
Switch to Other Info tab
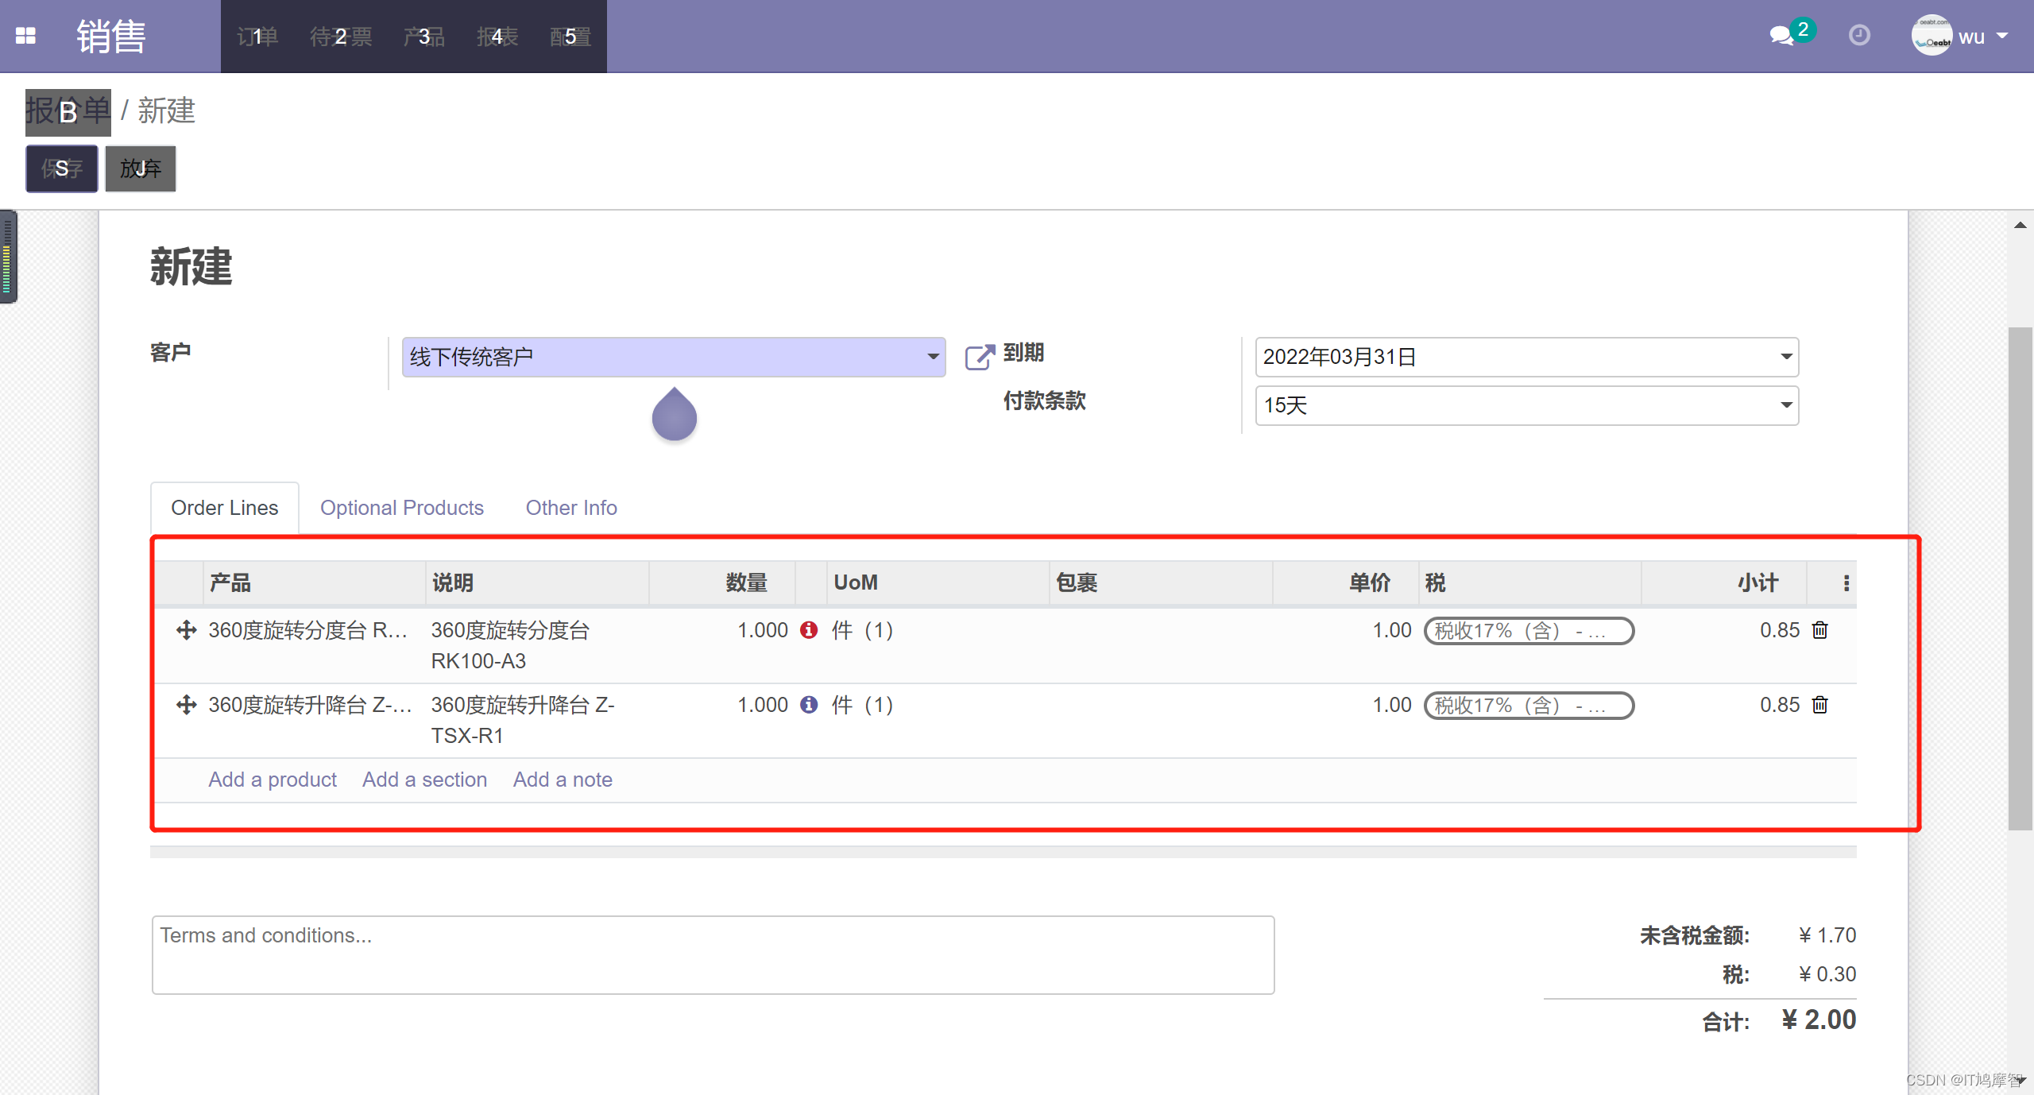point(570,508)
